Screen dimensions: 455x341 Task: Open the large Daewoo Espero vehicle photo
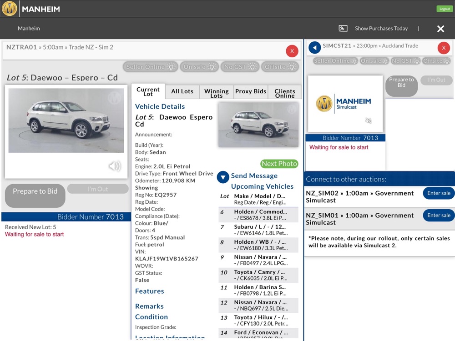66,120
